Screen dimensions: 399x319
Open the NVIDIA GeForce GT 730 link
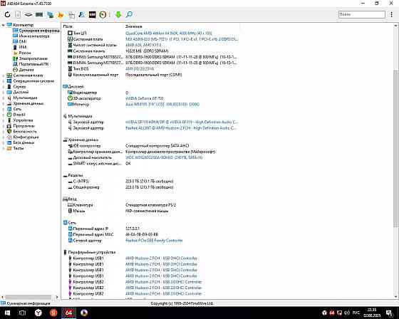[x=144, y=98]
